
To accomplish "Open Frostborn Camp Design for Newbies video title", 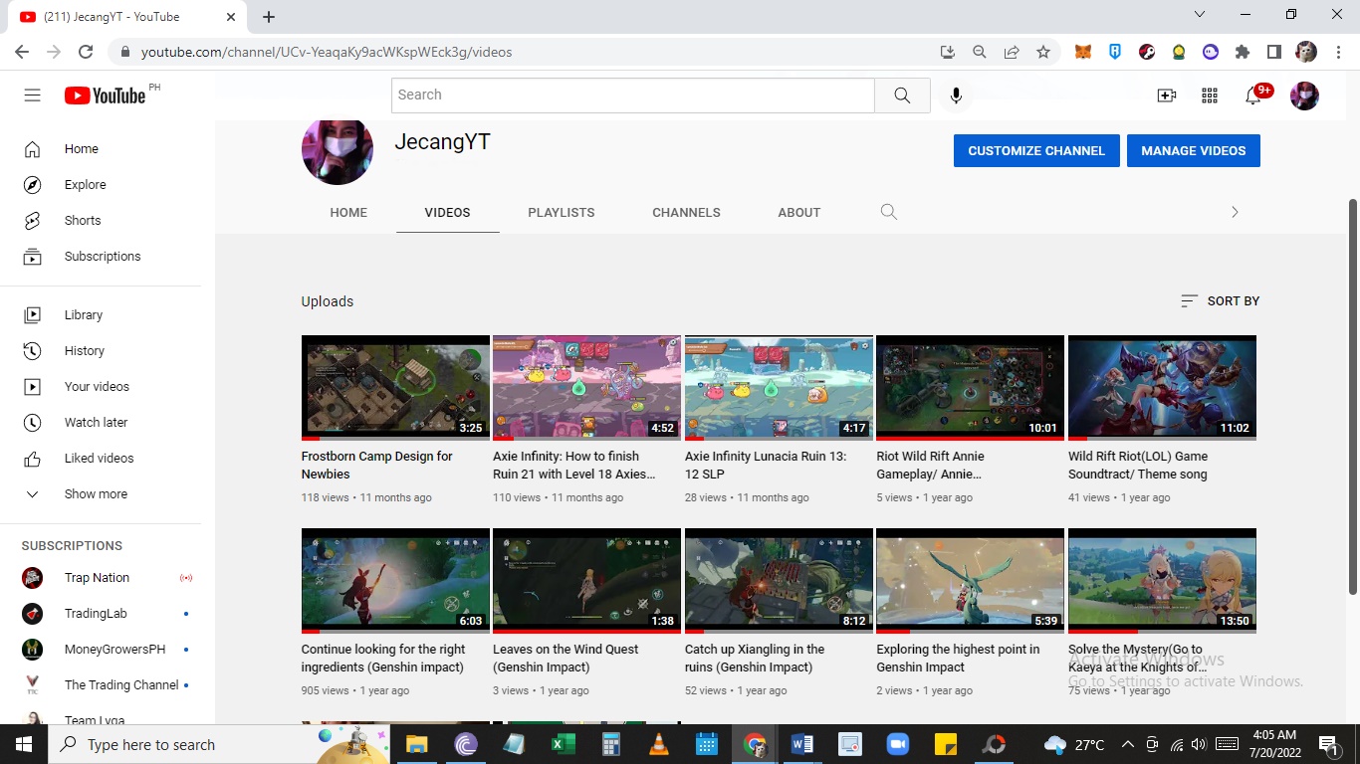I will (377, 466).
